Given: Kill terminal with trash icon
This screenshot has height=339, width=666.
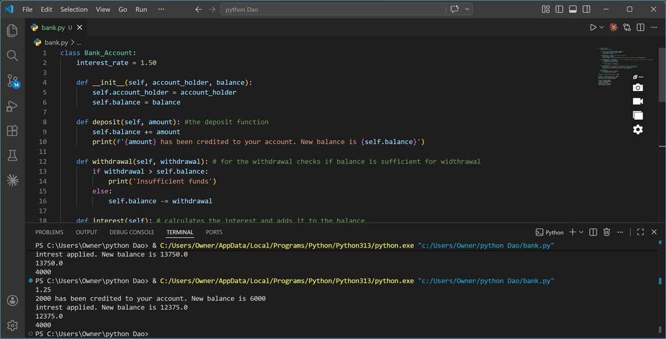Looking at the screenshot, I should [607, 232].
